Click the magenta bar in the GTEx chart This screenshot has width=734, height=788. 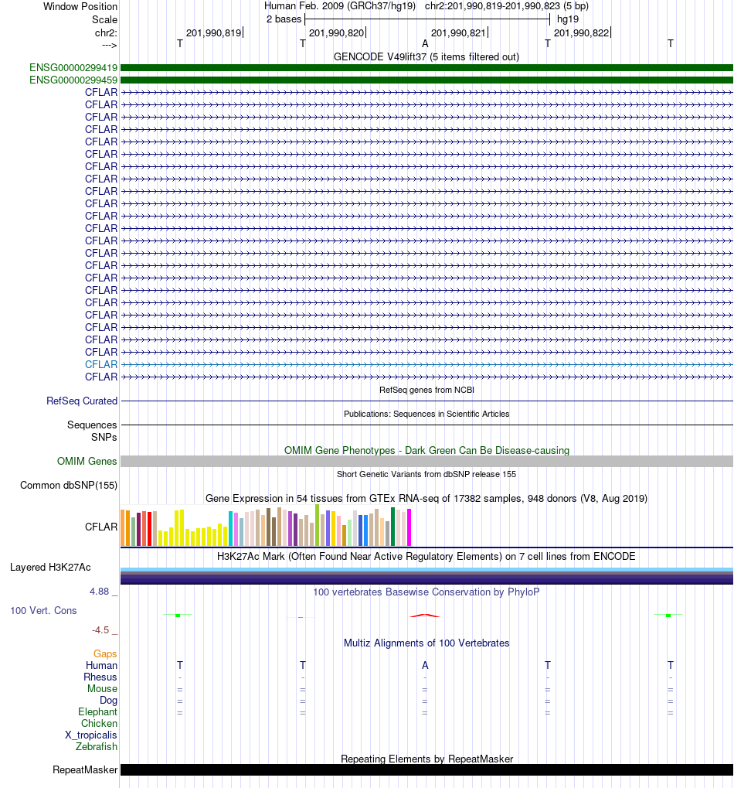coord(409,527)
